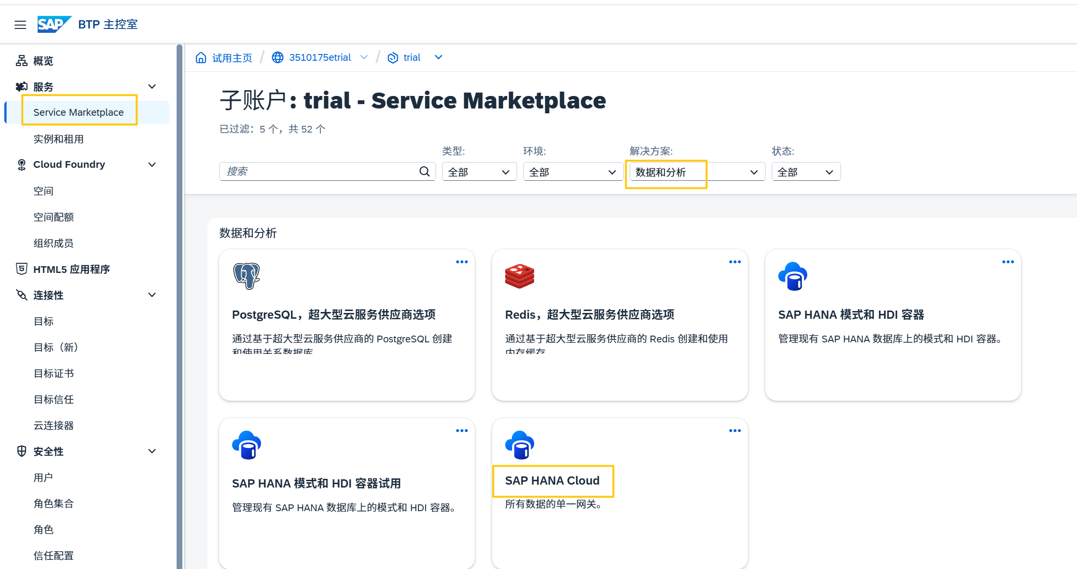
Task: Click the puzzle icon beside 服务
Action: 22,87
